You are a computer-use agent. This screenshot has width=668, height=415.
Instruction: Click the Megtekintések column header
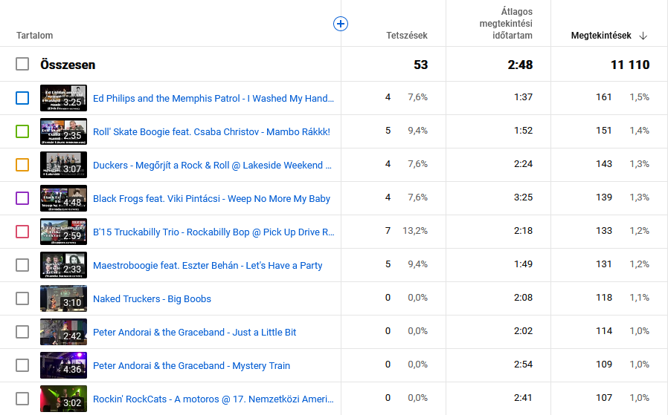[x=600, y=36]
